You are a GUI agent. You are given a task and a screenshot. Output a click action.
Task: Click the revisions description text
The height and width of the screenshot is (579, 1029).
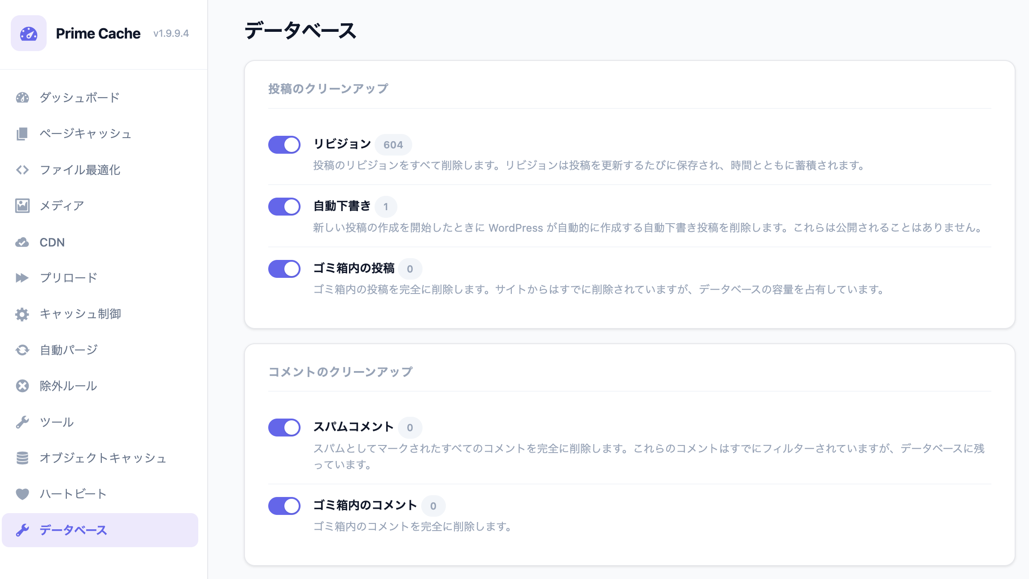[590, 165]
